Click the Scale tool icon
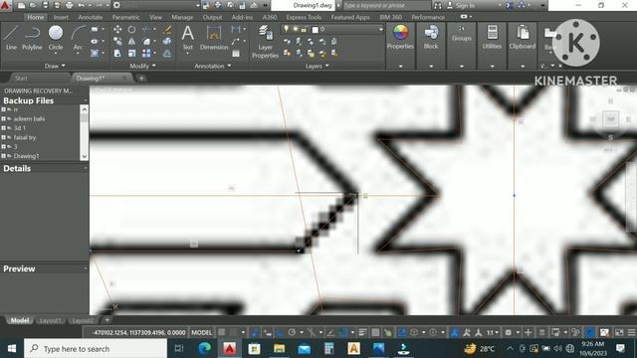 pos(131,53)
